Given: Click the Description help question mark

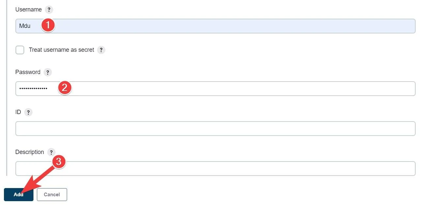Looking at the screenshot, I should (x=52, y=152).
